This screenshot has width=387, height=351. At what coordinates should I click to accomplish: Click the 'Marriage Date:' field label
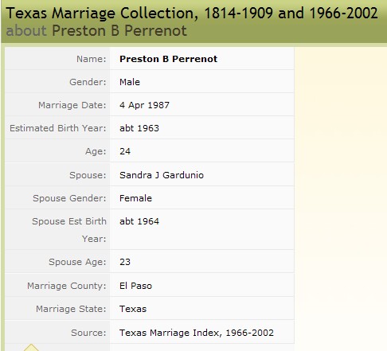click(72, 105)
